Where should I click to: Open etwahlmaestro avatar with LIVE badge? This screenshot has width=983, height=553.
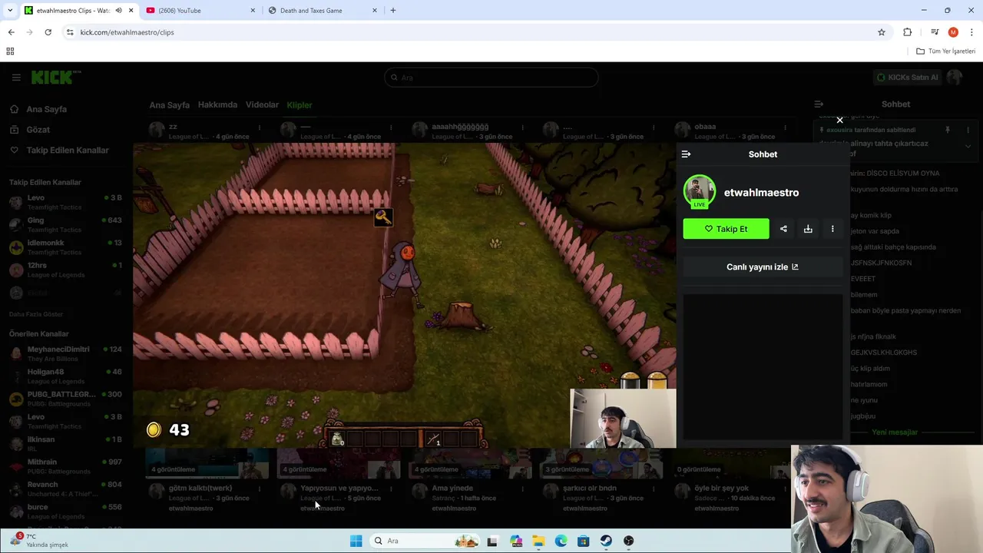699,192
